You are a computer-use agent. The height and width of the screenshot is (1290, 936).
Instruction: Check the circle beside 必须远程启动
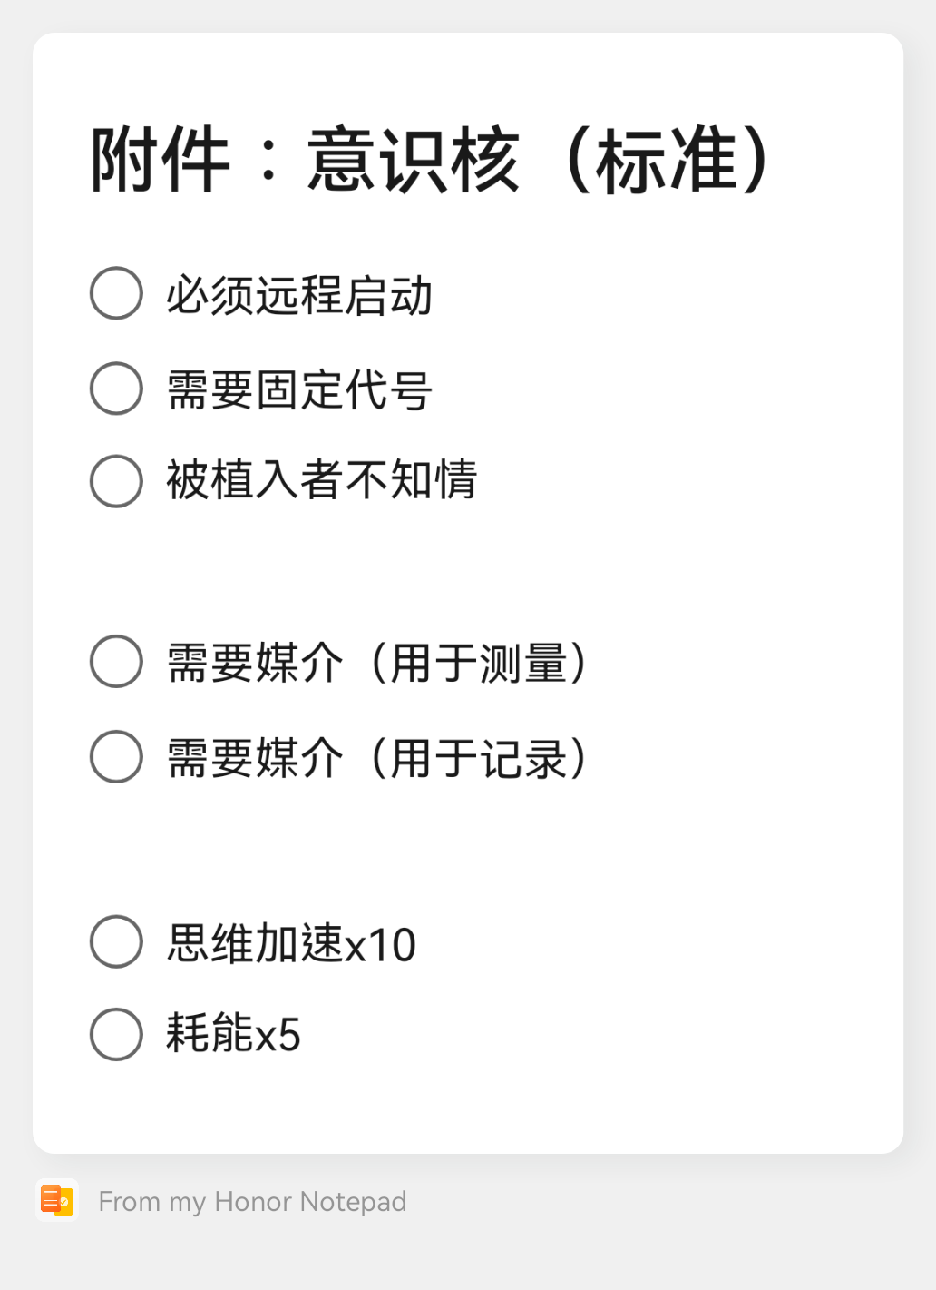coord(116,293)
